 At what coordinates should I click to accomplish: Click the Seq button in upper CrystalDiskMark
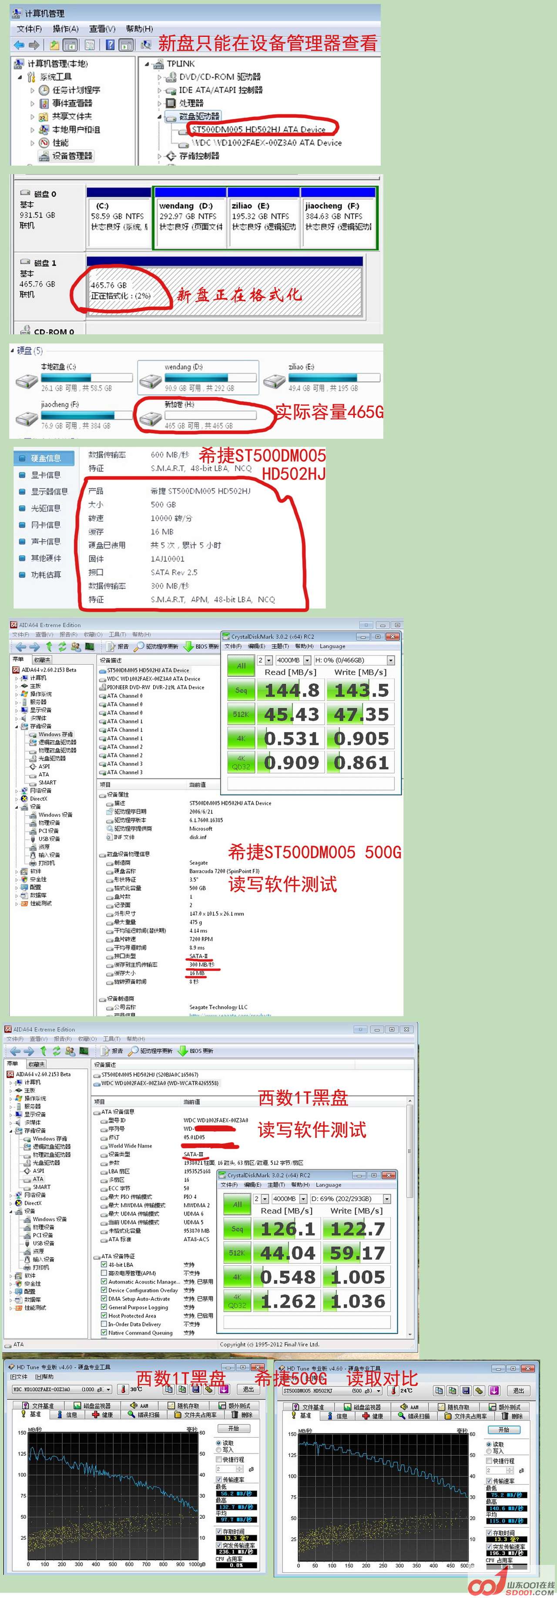tap(241, 690)
